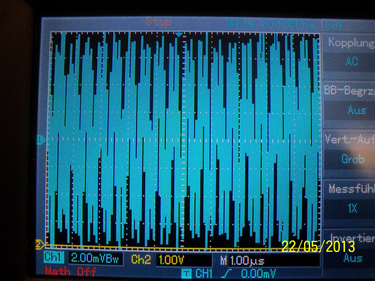The width and height of the screenshot is (375, 281).
Task: Click the red Math Off label
Action: [70, 272]
